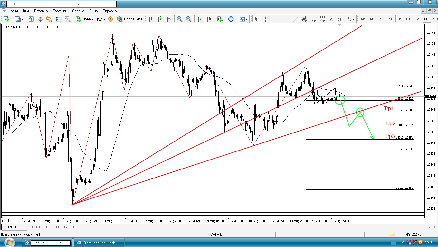The height and width of the screenshot is (247, 438).
Task: Expand the Profiles dropdown
Action: tap(22, 19)
